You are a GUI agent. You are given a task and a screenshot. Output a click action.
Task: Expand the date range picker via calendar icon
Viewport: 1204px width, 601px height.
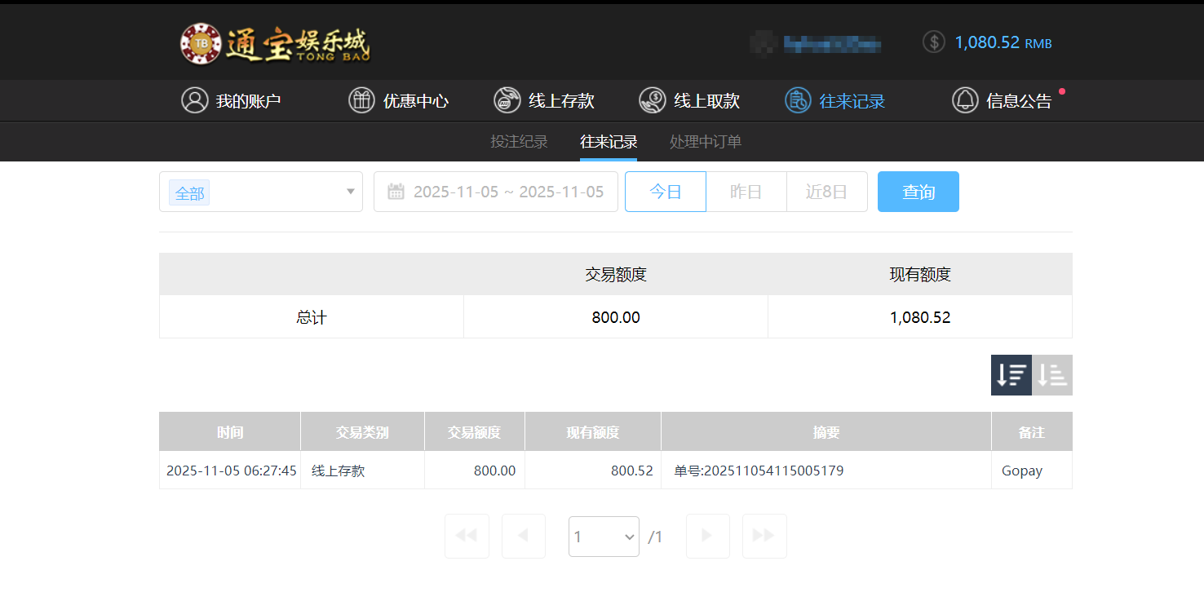pyautogui.click(x=396, y=192)
